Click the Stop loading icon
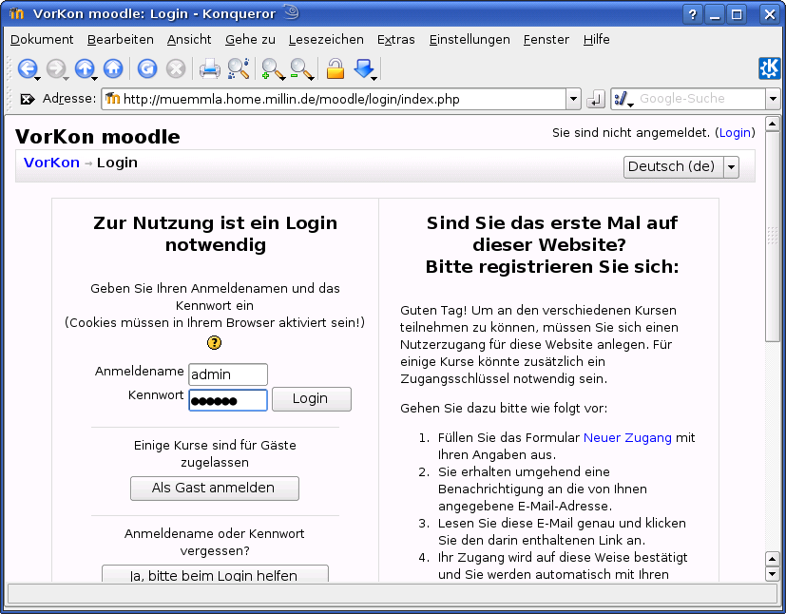Screen dimensions: 786x614 coord(176,68)
